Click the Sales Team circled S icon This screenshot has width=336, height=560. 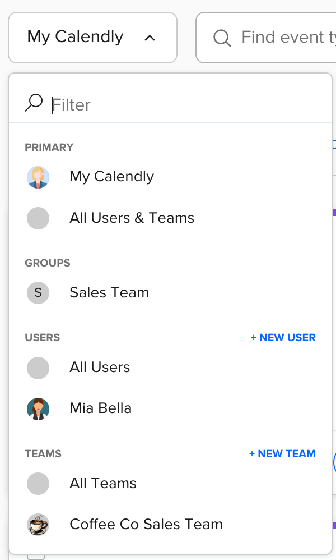(38, 292)
